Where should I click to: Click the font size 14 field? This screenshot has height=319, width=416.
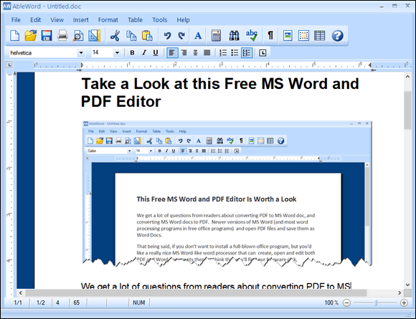(103, 53)
